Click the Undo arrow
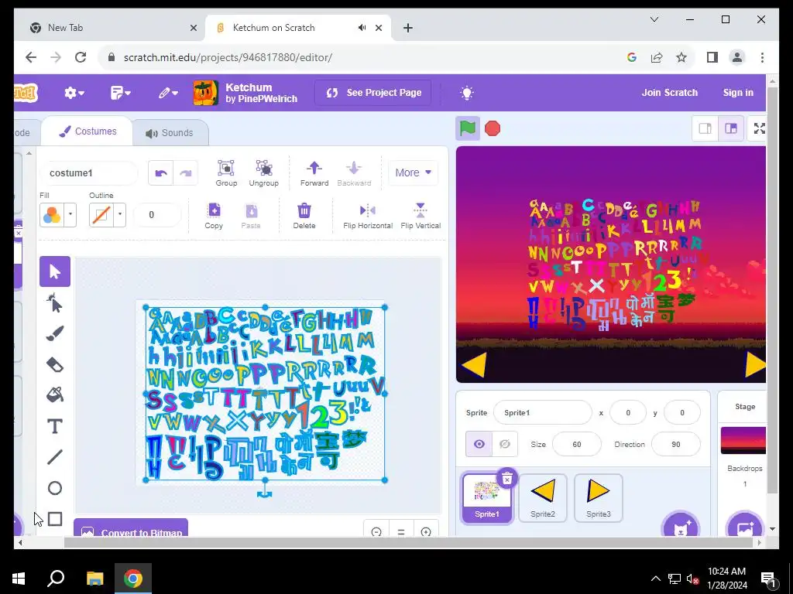The width and height of the screenshot is (793, 594). (x=161, y=173)
